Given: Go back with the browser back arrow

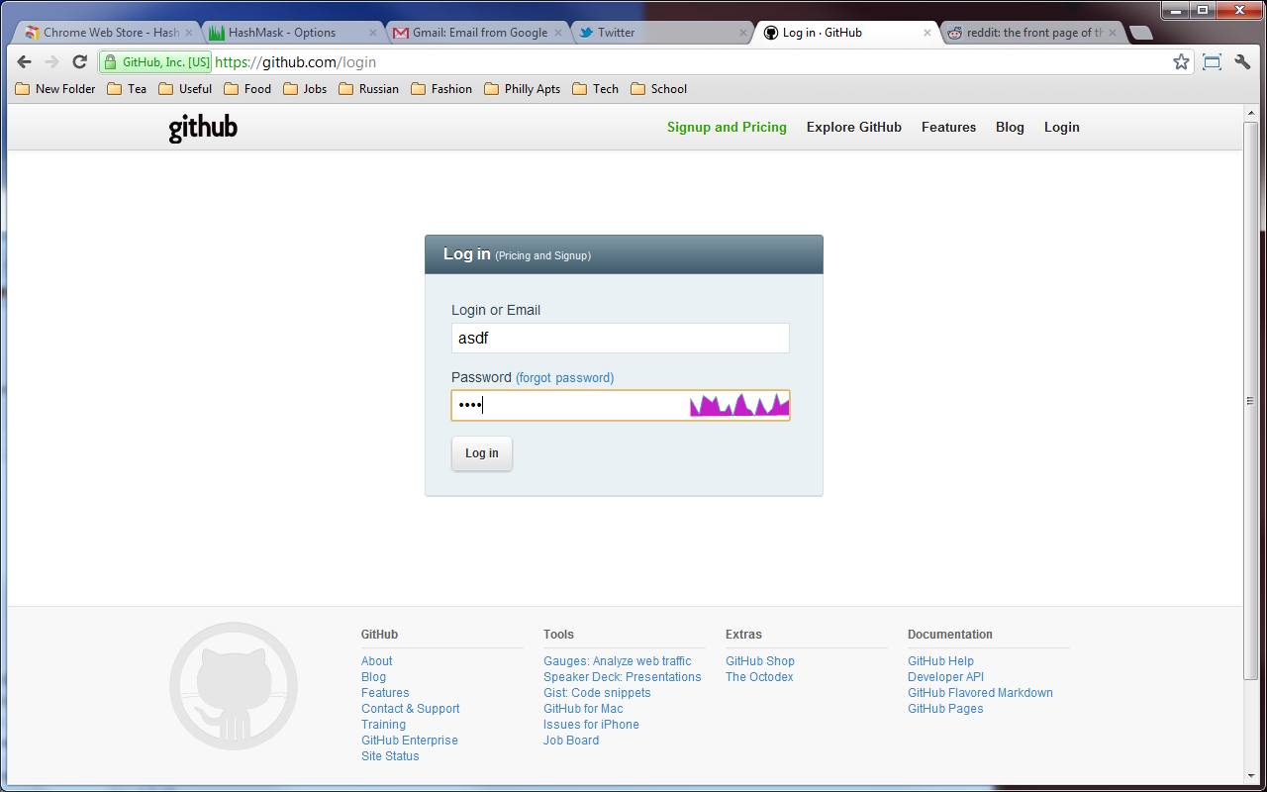Looking at the screenshot, I should pyautogui.click(x=25, y=61).
